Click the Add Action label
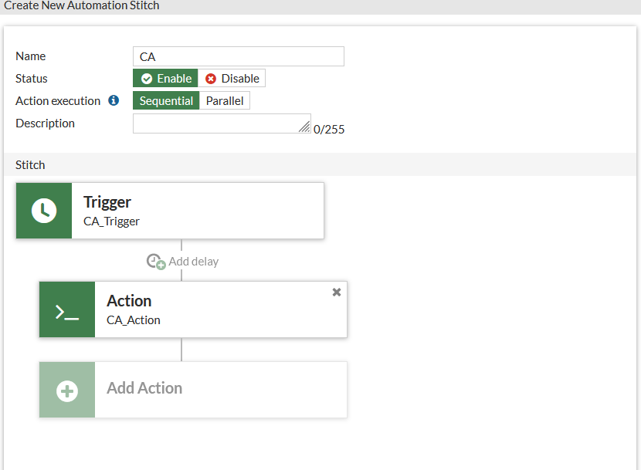 [144, 388]
